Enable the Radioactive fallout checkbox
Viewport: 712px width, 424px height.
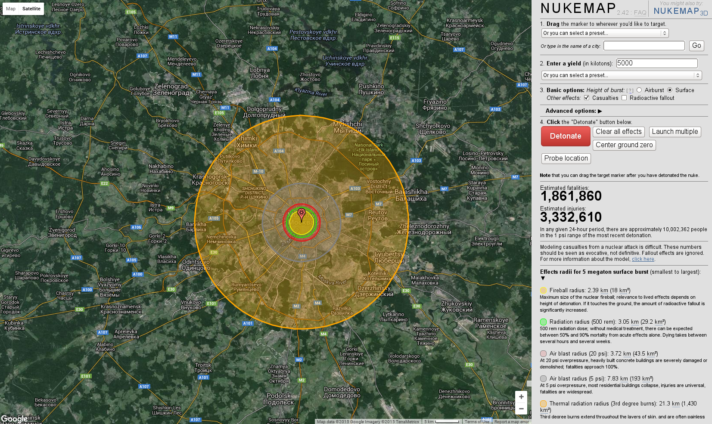624,98
